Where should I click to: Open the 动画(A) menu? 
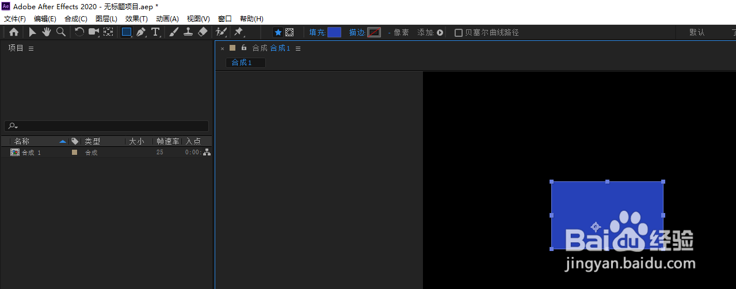tap(167, 19)
